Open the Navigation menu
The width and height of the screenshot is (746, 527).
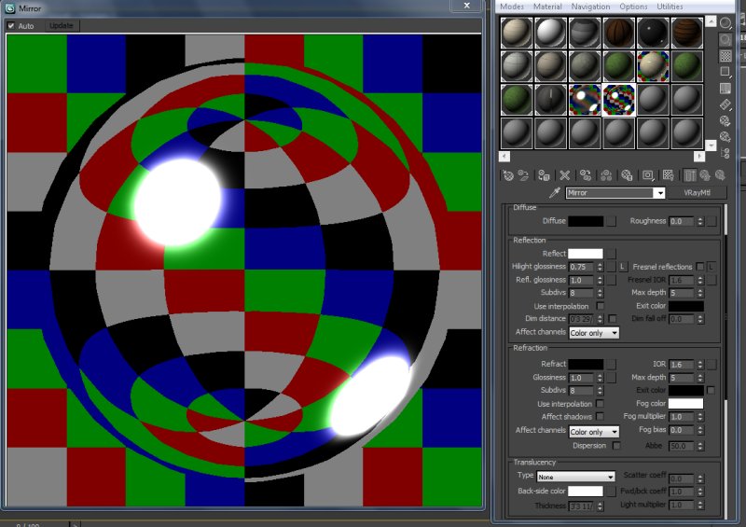coord(590,7)
